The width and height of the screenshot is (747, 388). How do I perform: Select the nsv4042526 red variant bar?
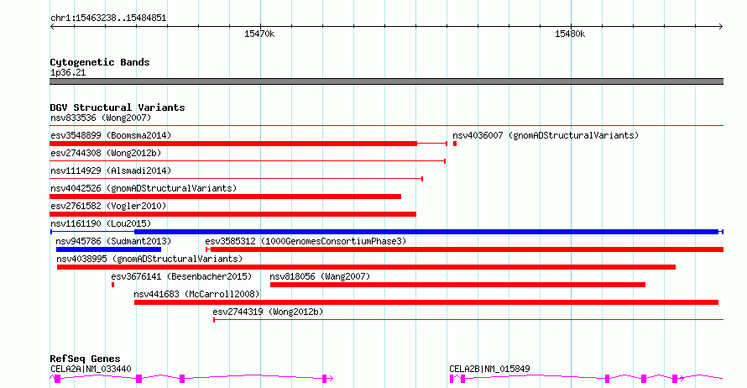(225, 197)
